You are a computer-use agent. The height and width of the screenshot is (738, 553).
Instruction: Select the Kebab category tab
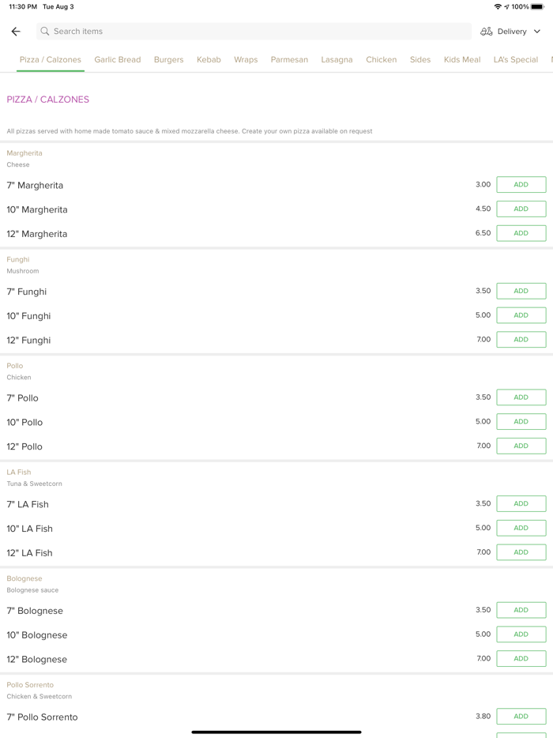coord(209,60)
